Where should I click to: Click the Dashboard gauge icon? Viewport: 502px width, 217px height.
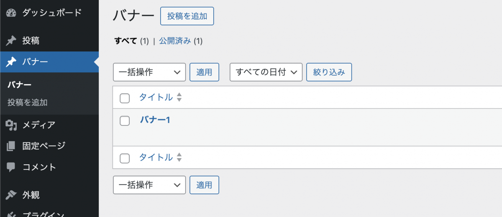[x=11, y=13]
